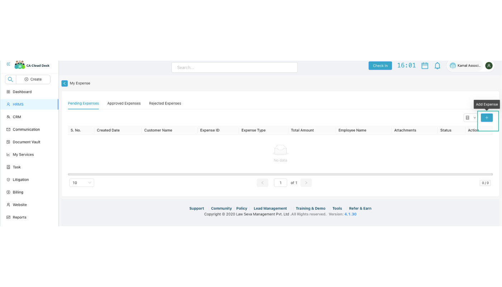Click the search magnifier in the sidebar

coord(10,79)
